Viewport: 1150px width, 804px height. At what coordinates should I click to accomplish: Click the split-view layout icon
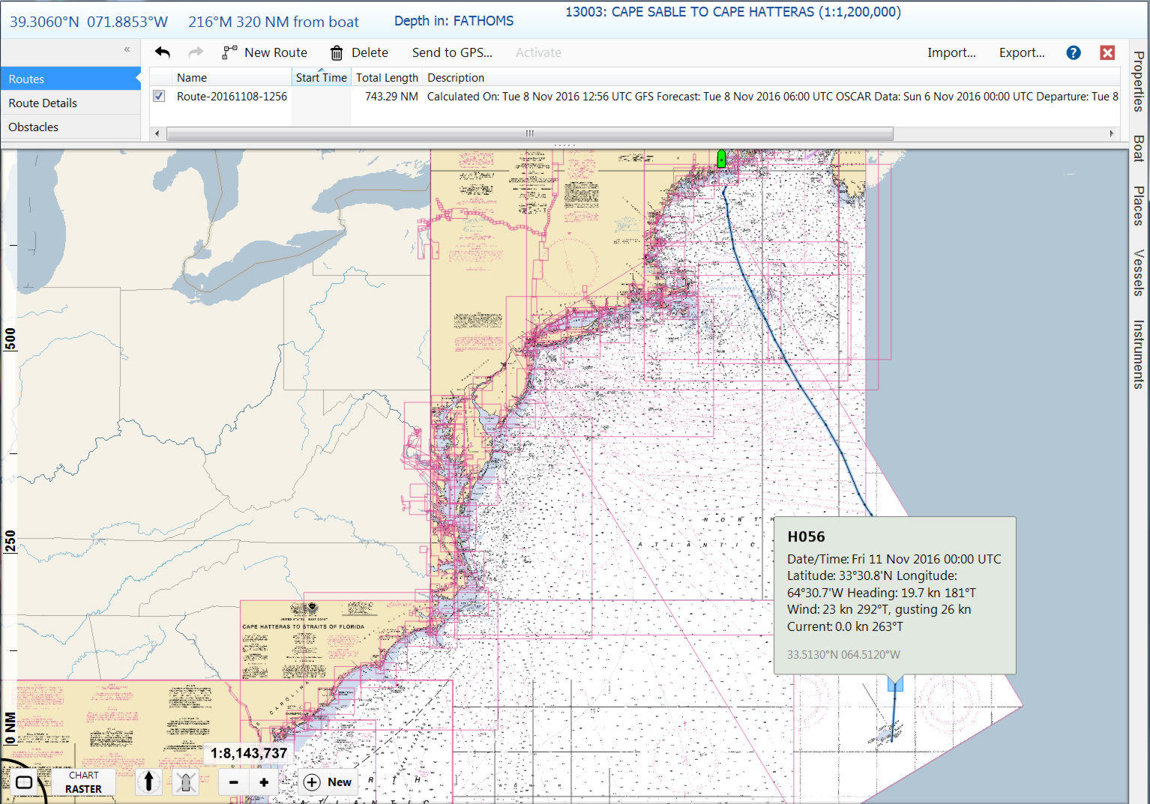[x=24, y=782]
